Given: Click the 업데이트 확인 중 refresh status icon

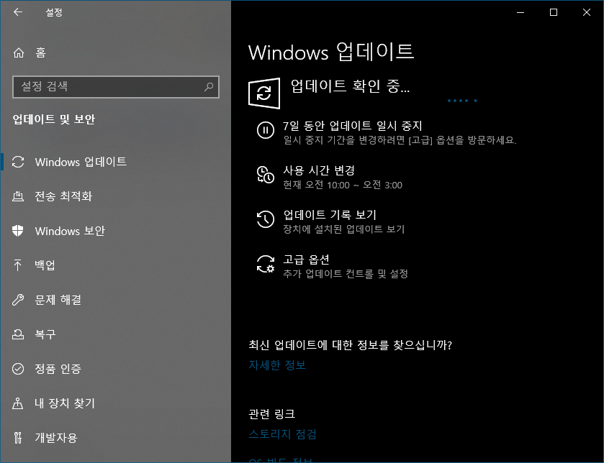Looking at the screenshot, I should pos(264,93).
